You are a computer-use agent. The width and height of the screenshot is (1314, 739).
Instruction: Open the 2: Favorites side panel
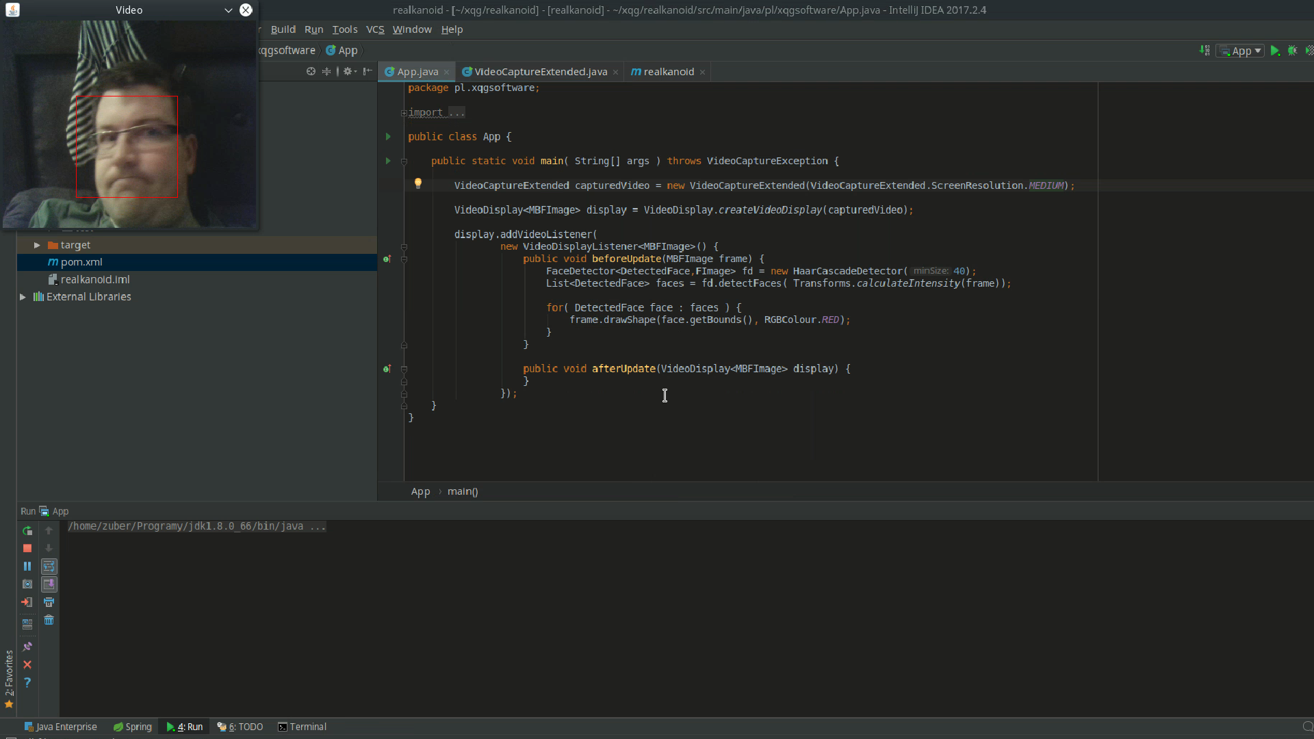[9, 679]
